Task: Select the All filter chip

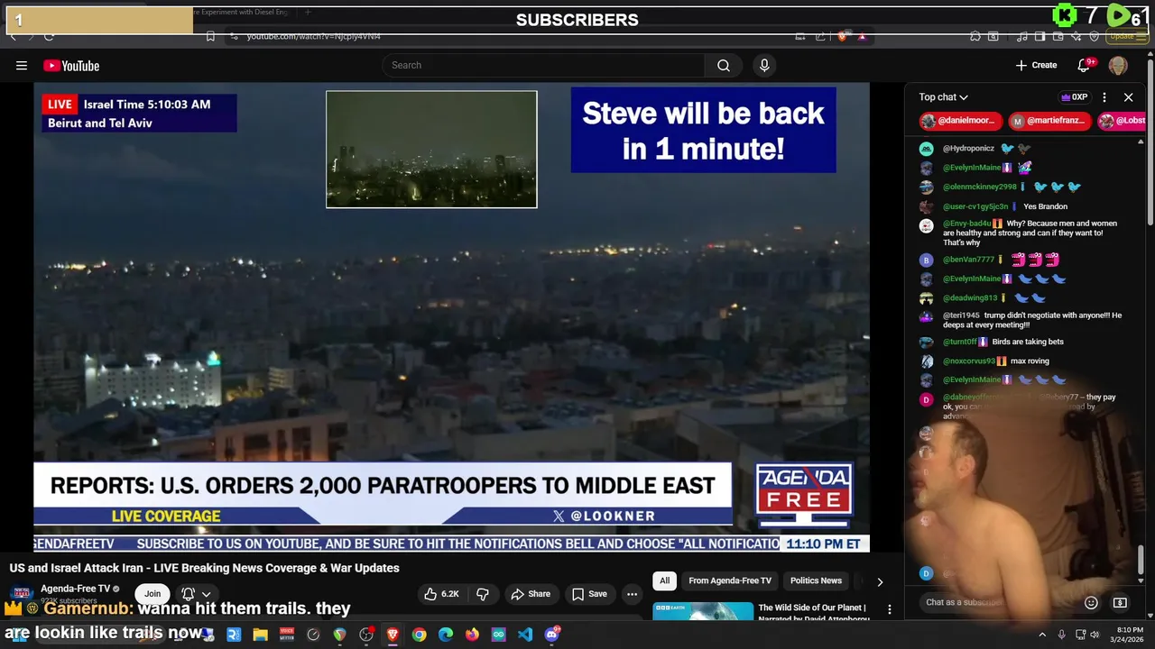Action: 664,581
